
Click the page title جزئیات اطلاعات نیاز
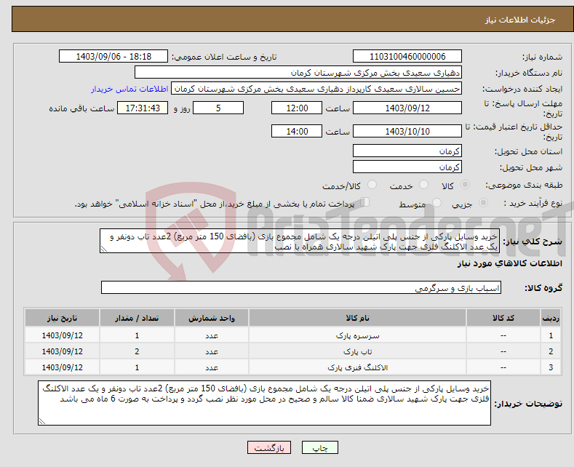pos(520,20)
